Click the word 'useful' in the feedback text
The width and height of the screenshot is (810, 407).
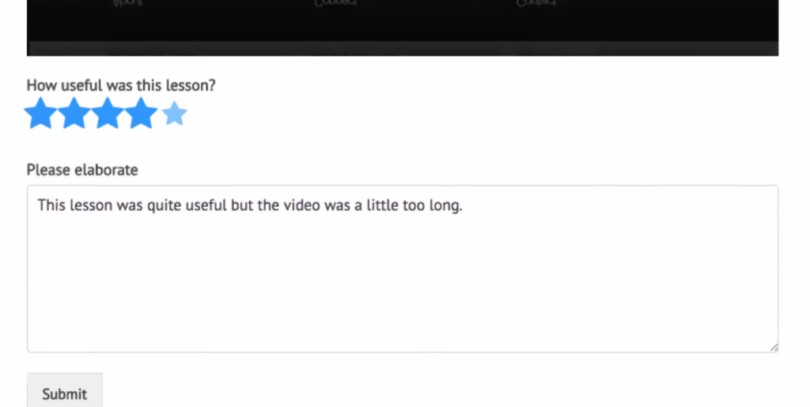[x=206, y=205]
